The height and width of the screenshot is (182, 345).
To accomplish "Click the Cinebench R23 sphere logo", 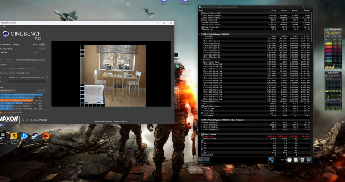I will click(x=6, y=34).
